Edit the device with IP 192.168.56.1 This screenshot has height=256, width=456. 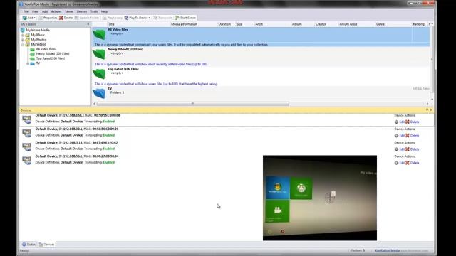[399, 163]
